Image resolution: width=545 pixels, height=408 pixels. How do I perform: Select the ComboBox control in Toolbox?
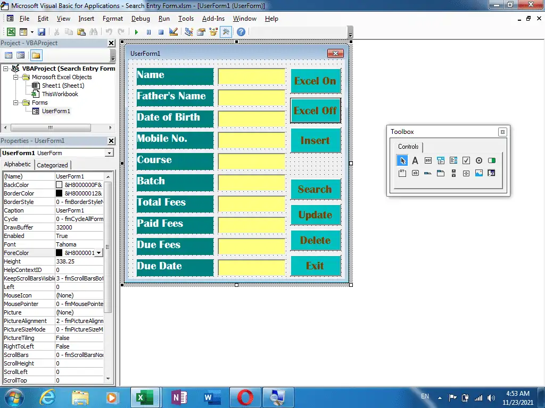(x=441, y=160)
